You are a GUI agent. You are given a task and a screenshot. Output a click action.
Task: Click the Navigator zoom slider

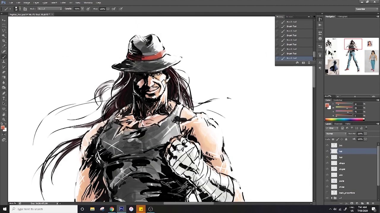click(x=355, y=96)
